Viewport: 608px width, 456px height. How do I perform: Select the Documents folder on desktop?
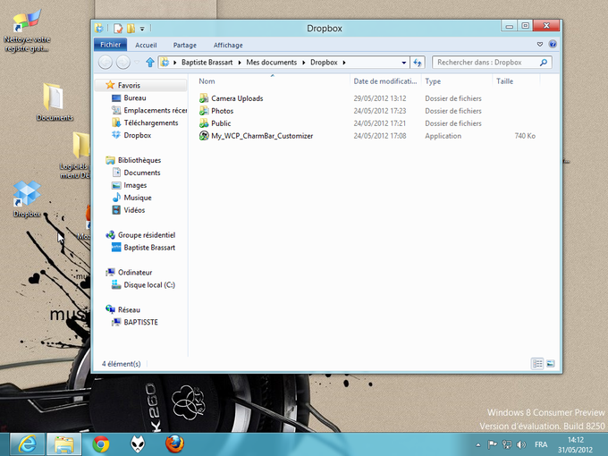(55, 102)
